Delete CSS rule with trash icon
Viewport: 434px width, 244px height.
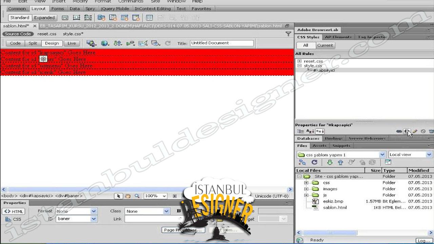(431, 131)
